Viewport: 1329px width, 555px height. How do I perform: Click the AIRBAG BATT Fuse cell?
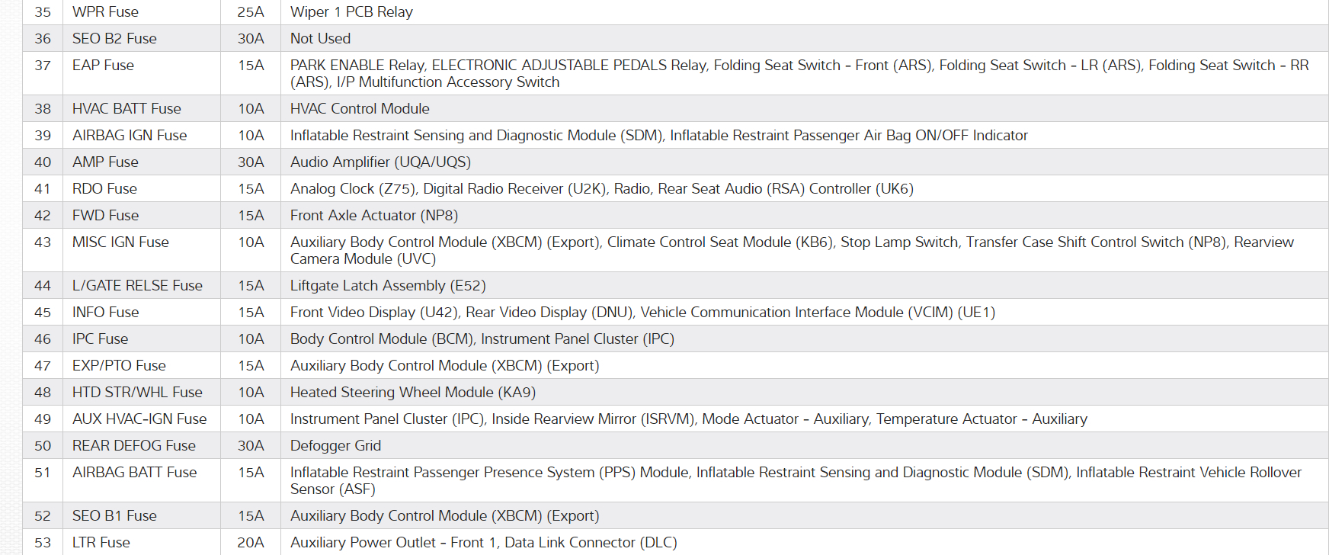pyautogui.click(x=134, y=473)
